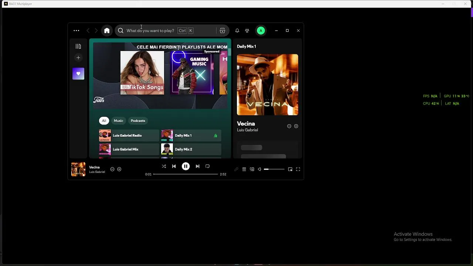Select the All filter chip
The height and width of the screenshot is (266, 473).
104,121
